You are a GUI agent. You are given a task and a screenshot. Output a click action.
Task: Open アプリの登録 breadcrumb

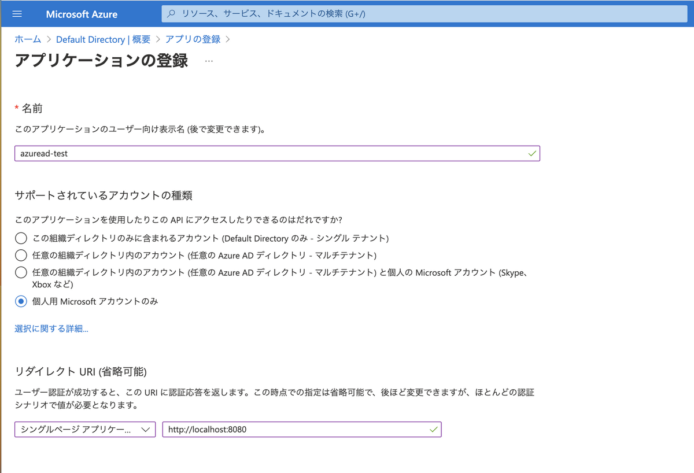click(193, 39)
